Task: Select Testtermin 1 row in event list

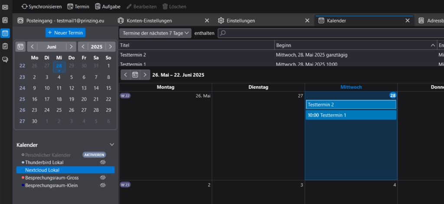Action: pyautogui.click(x=281, y=63)
